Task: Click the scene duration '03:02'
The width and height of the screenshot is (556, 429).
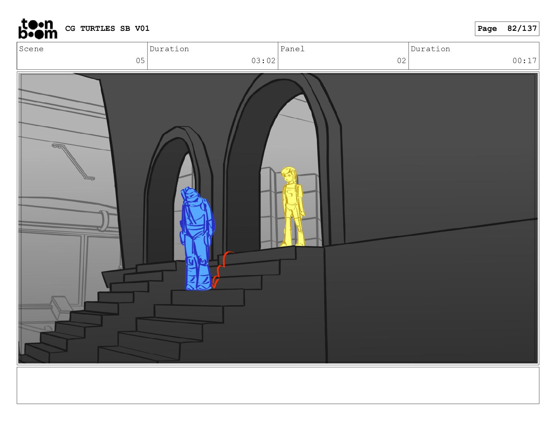Action: click(263, 61)
